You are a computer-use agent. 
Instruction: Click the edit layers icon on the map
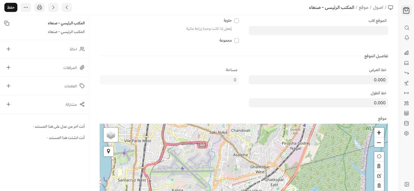pyautogui.click(x=379, y=176)
